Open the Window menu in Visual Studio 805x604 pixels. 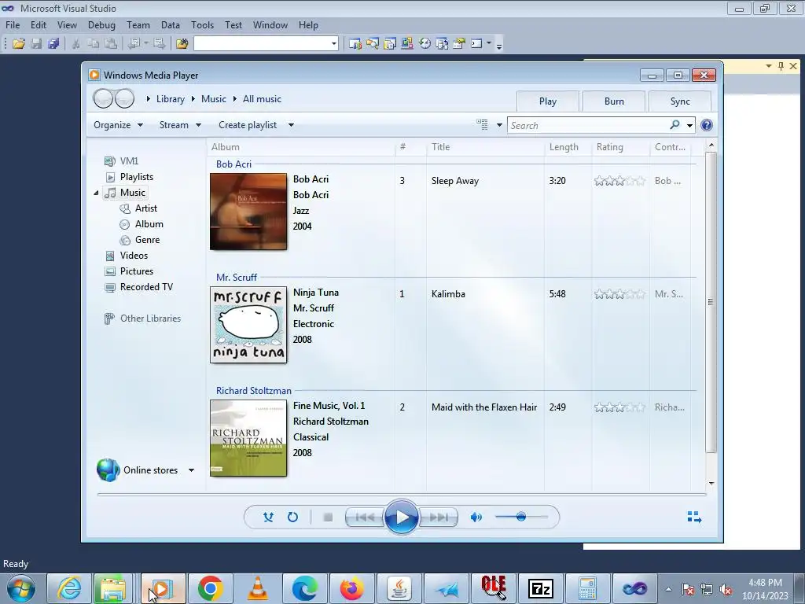point(270,25)
